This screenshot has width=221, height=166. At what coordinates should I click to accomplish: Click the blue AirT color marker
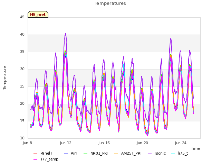[x=66, y=154]
